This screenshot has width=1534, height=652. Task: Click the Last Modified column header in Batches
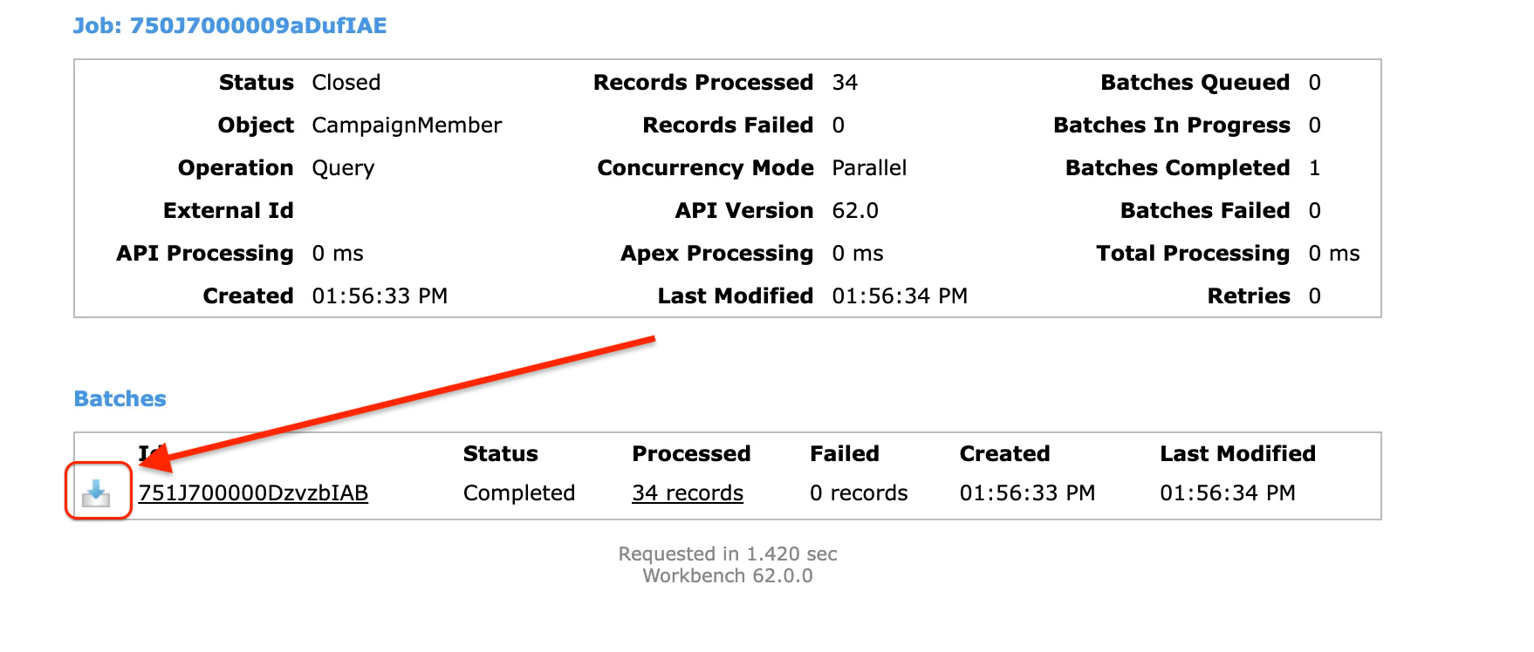coord(1237,454)
